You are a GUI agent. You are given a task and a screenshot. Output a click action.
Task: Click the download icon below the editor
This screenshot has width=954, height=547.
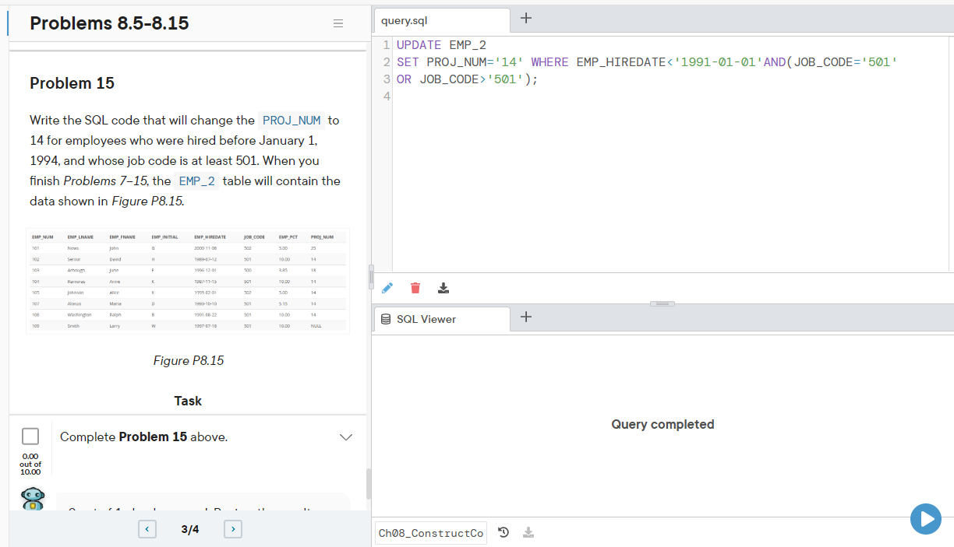(443, 288)
